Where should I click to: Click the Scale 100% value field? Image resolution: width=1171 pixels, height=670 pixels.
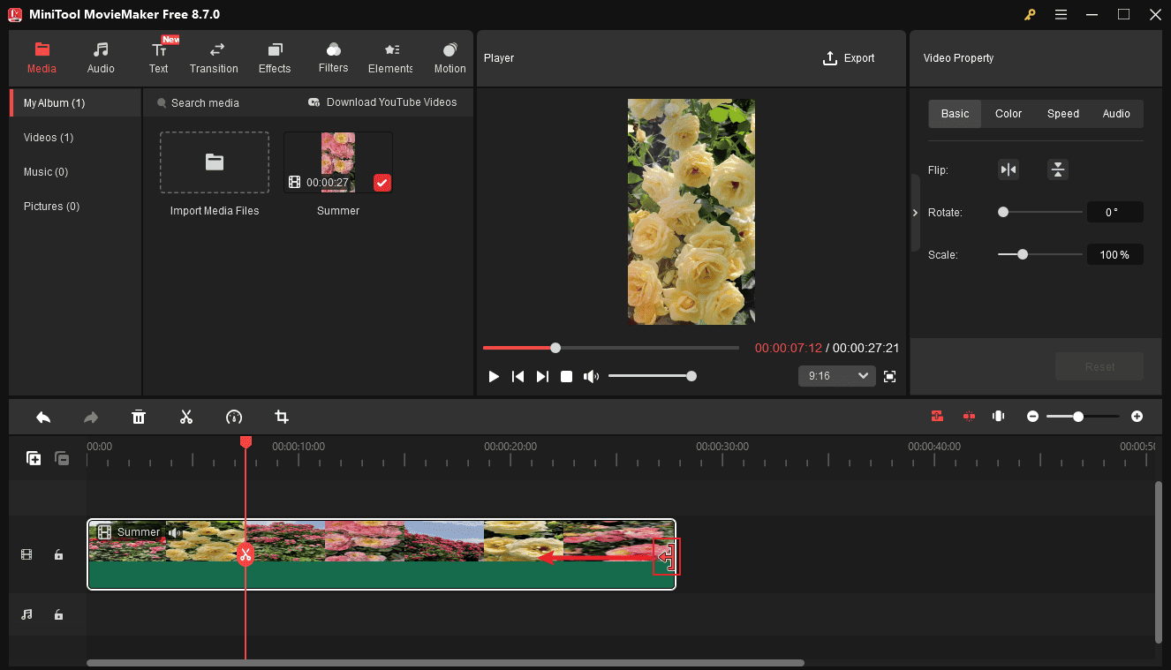click(1115, 254)
